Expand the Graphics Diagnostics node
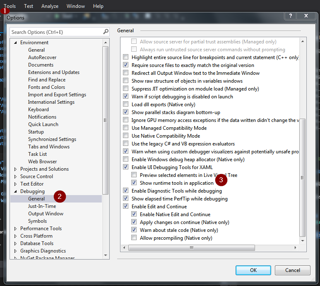This screenshot has height=286, width=320. [15, 251]
